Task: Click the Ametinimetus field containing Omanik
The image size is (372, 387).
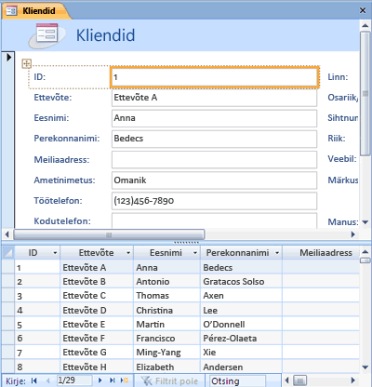Action: 214,180
